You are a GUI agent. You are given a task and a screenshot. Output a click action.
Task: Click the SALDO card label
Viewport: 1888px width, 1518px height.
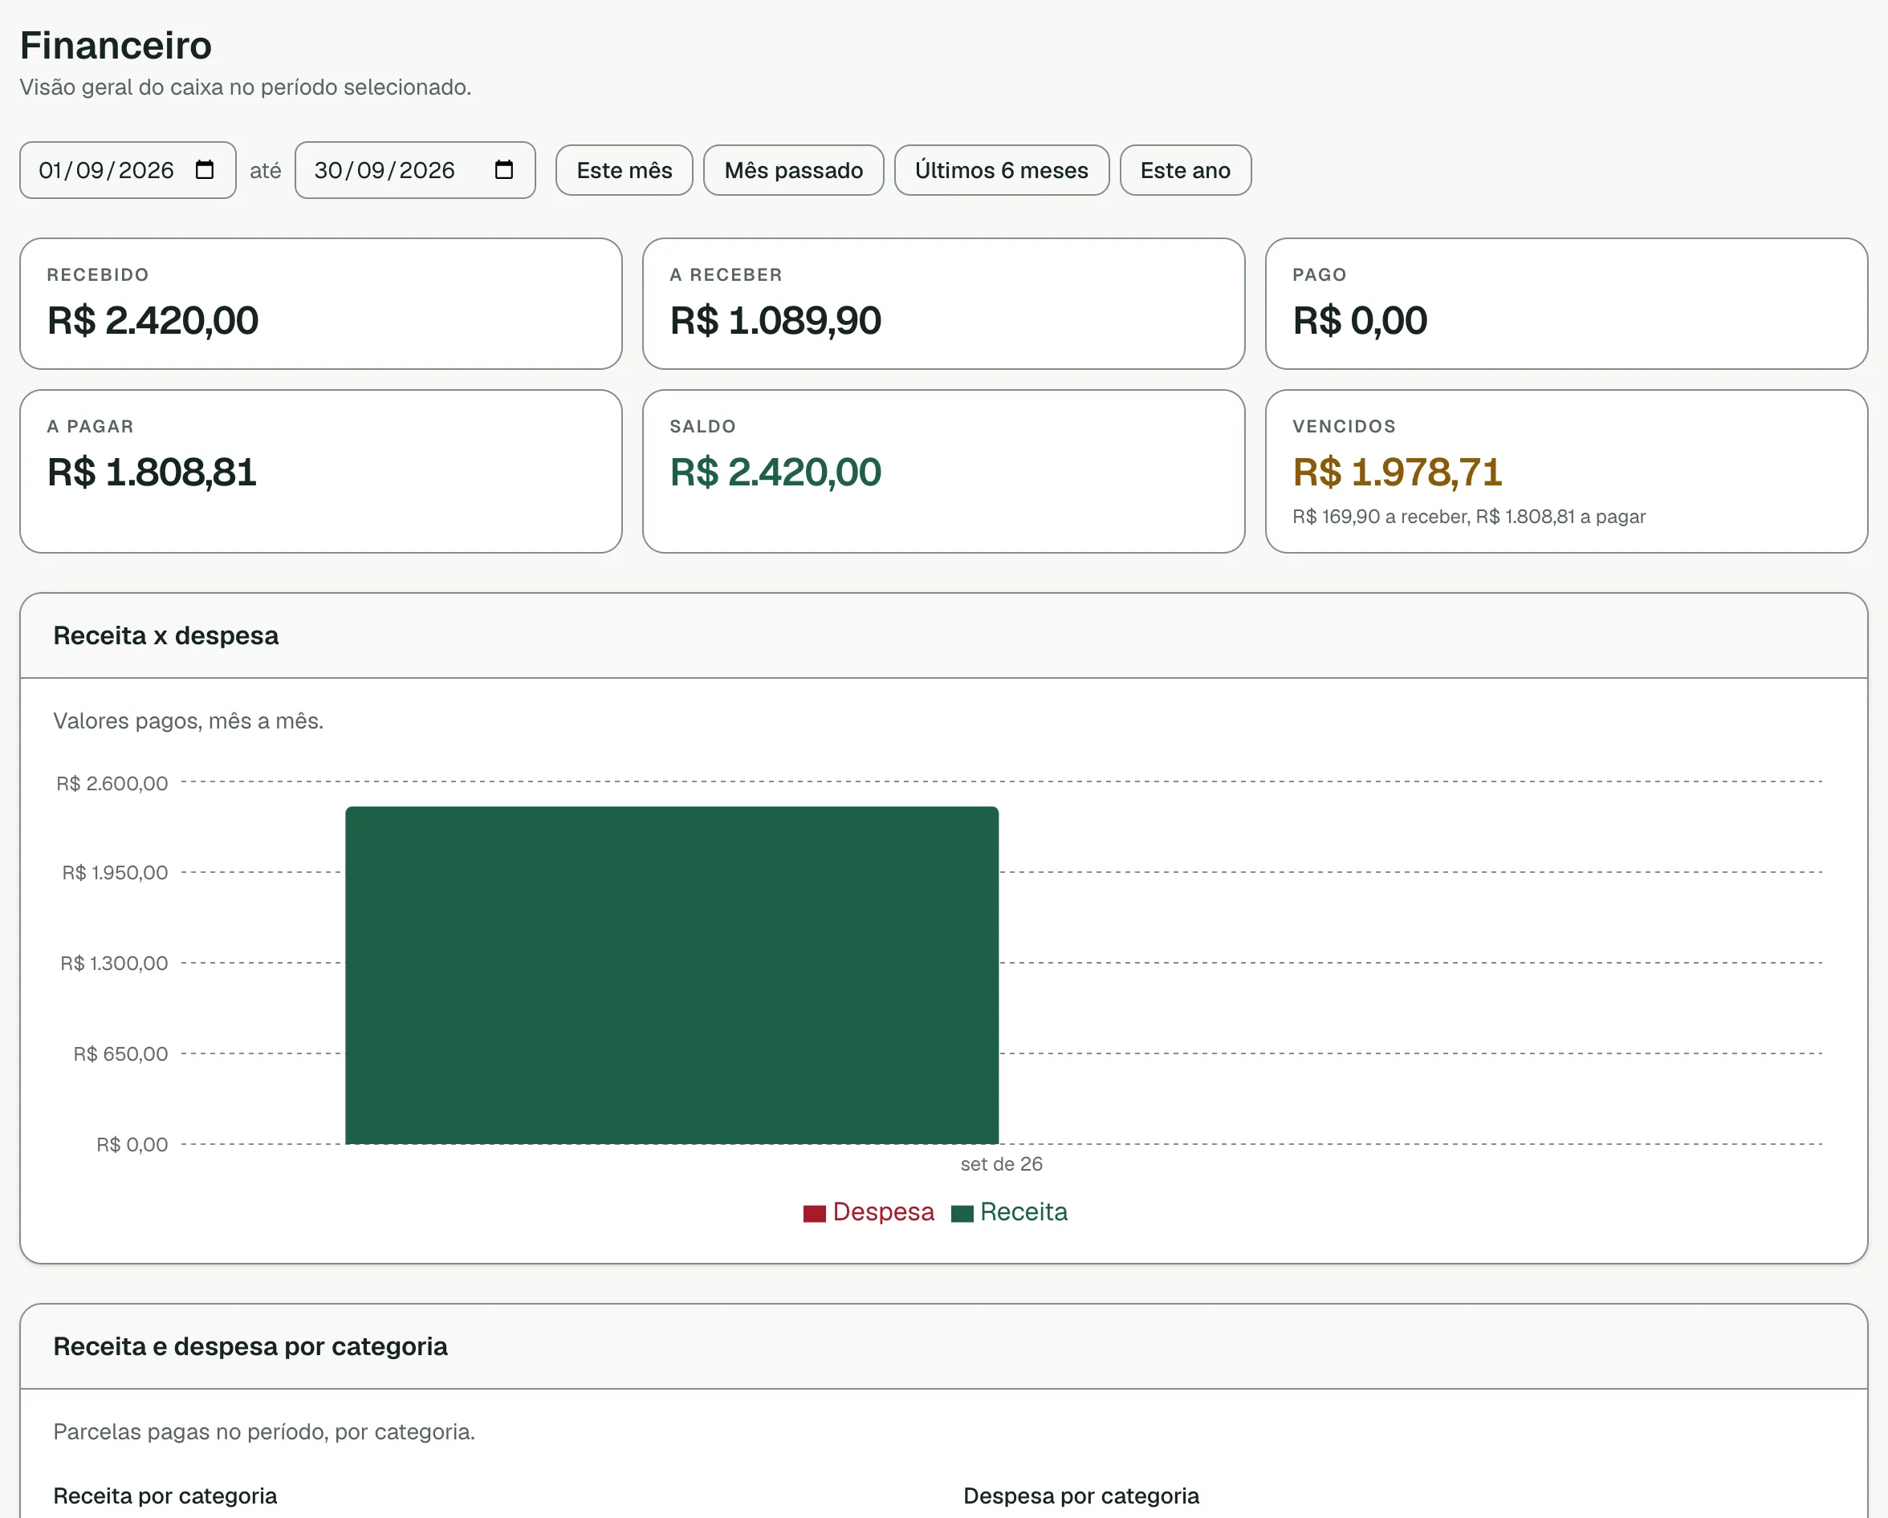click(703, 426)
